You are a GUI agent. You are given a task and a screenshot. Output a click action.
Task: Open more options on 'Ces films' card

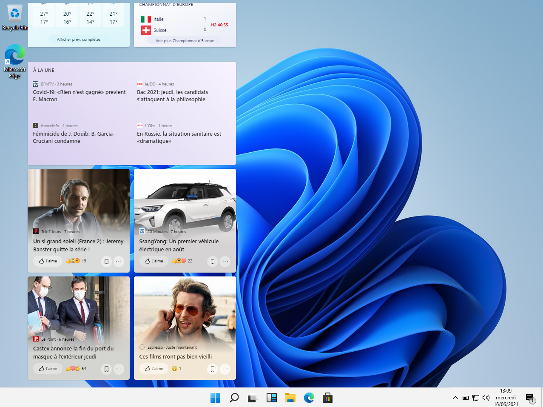click(x=225, y=369)
